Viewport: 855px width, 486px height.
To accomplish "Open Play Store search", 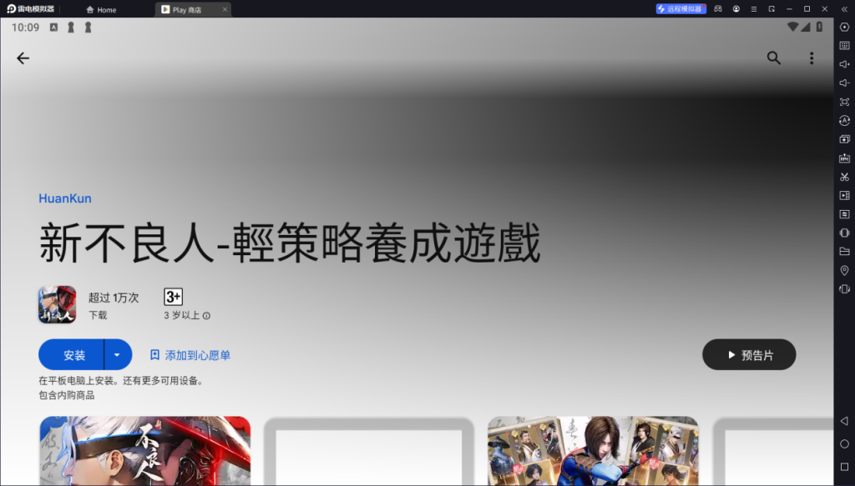I will (x=773, y=58).
